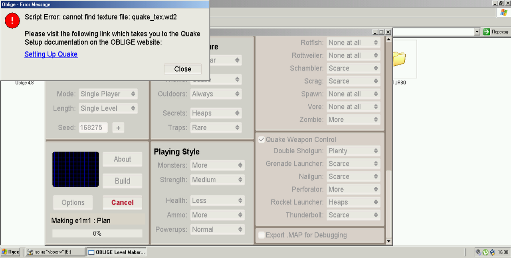Open the Options dialog
The height and width of the screenshot is (258, 511).
(x=73, y=202)
